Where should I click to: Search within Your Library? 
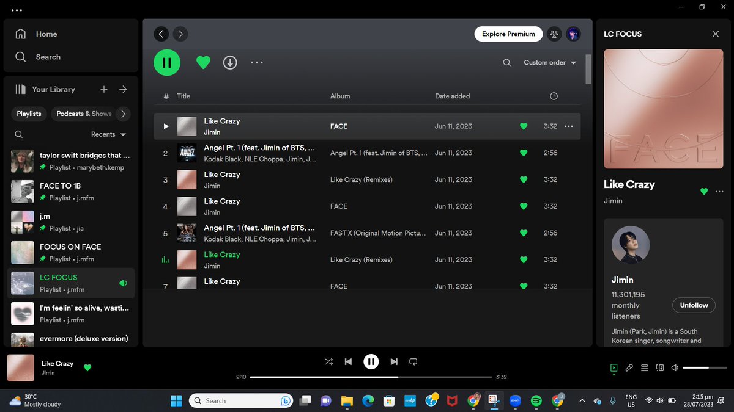pyautogui.click(x=19, y=134)
